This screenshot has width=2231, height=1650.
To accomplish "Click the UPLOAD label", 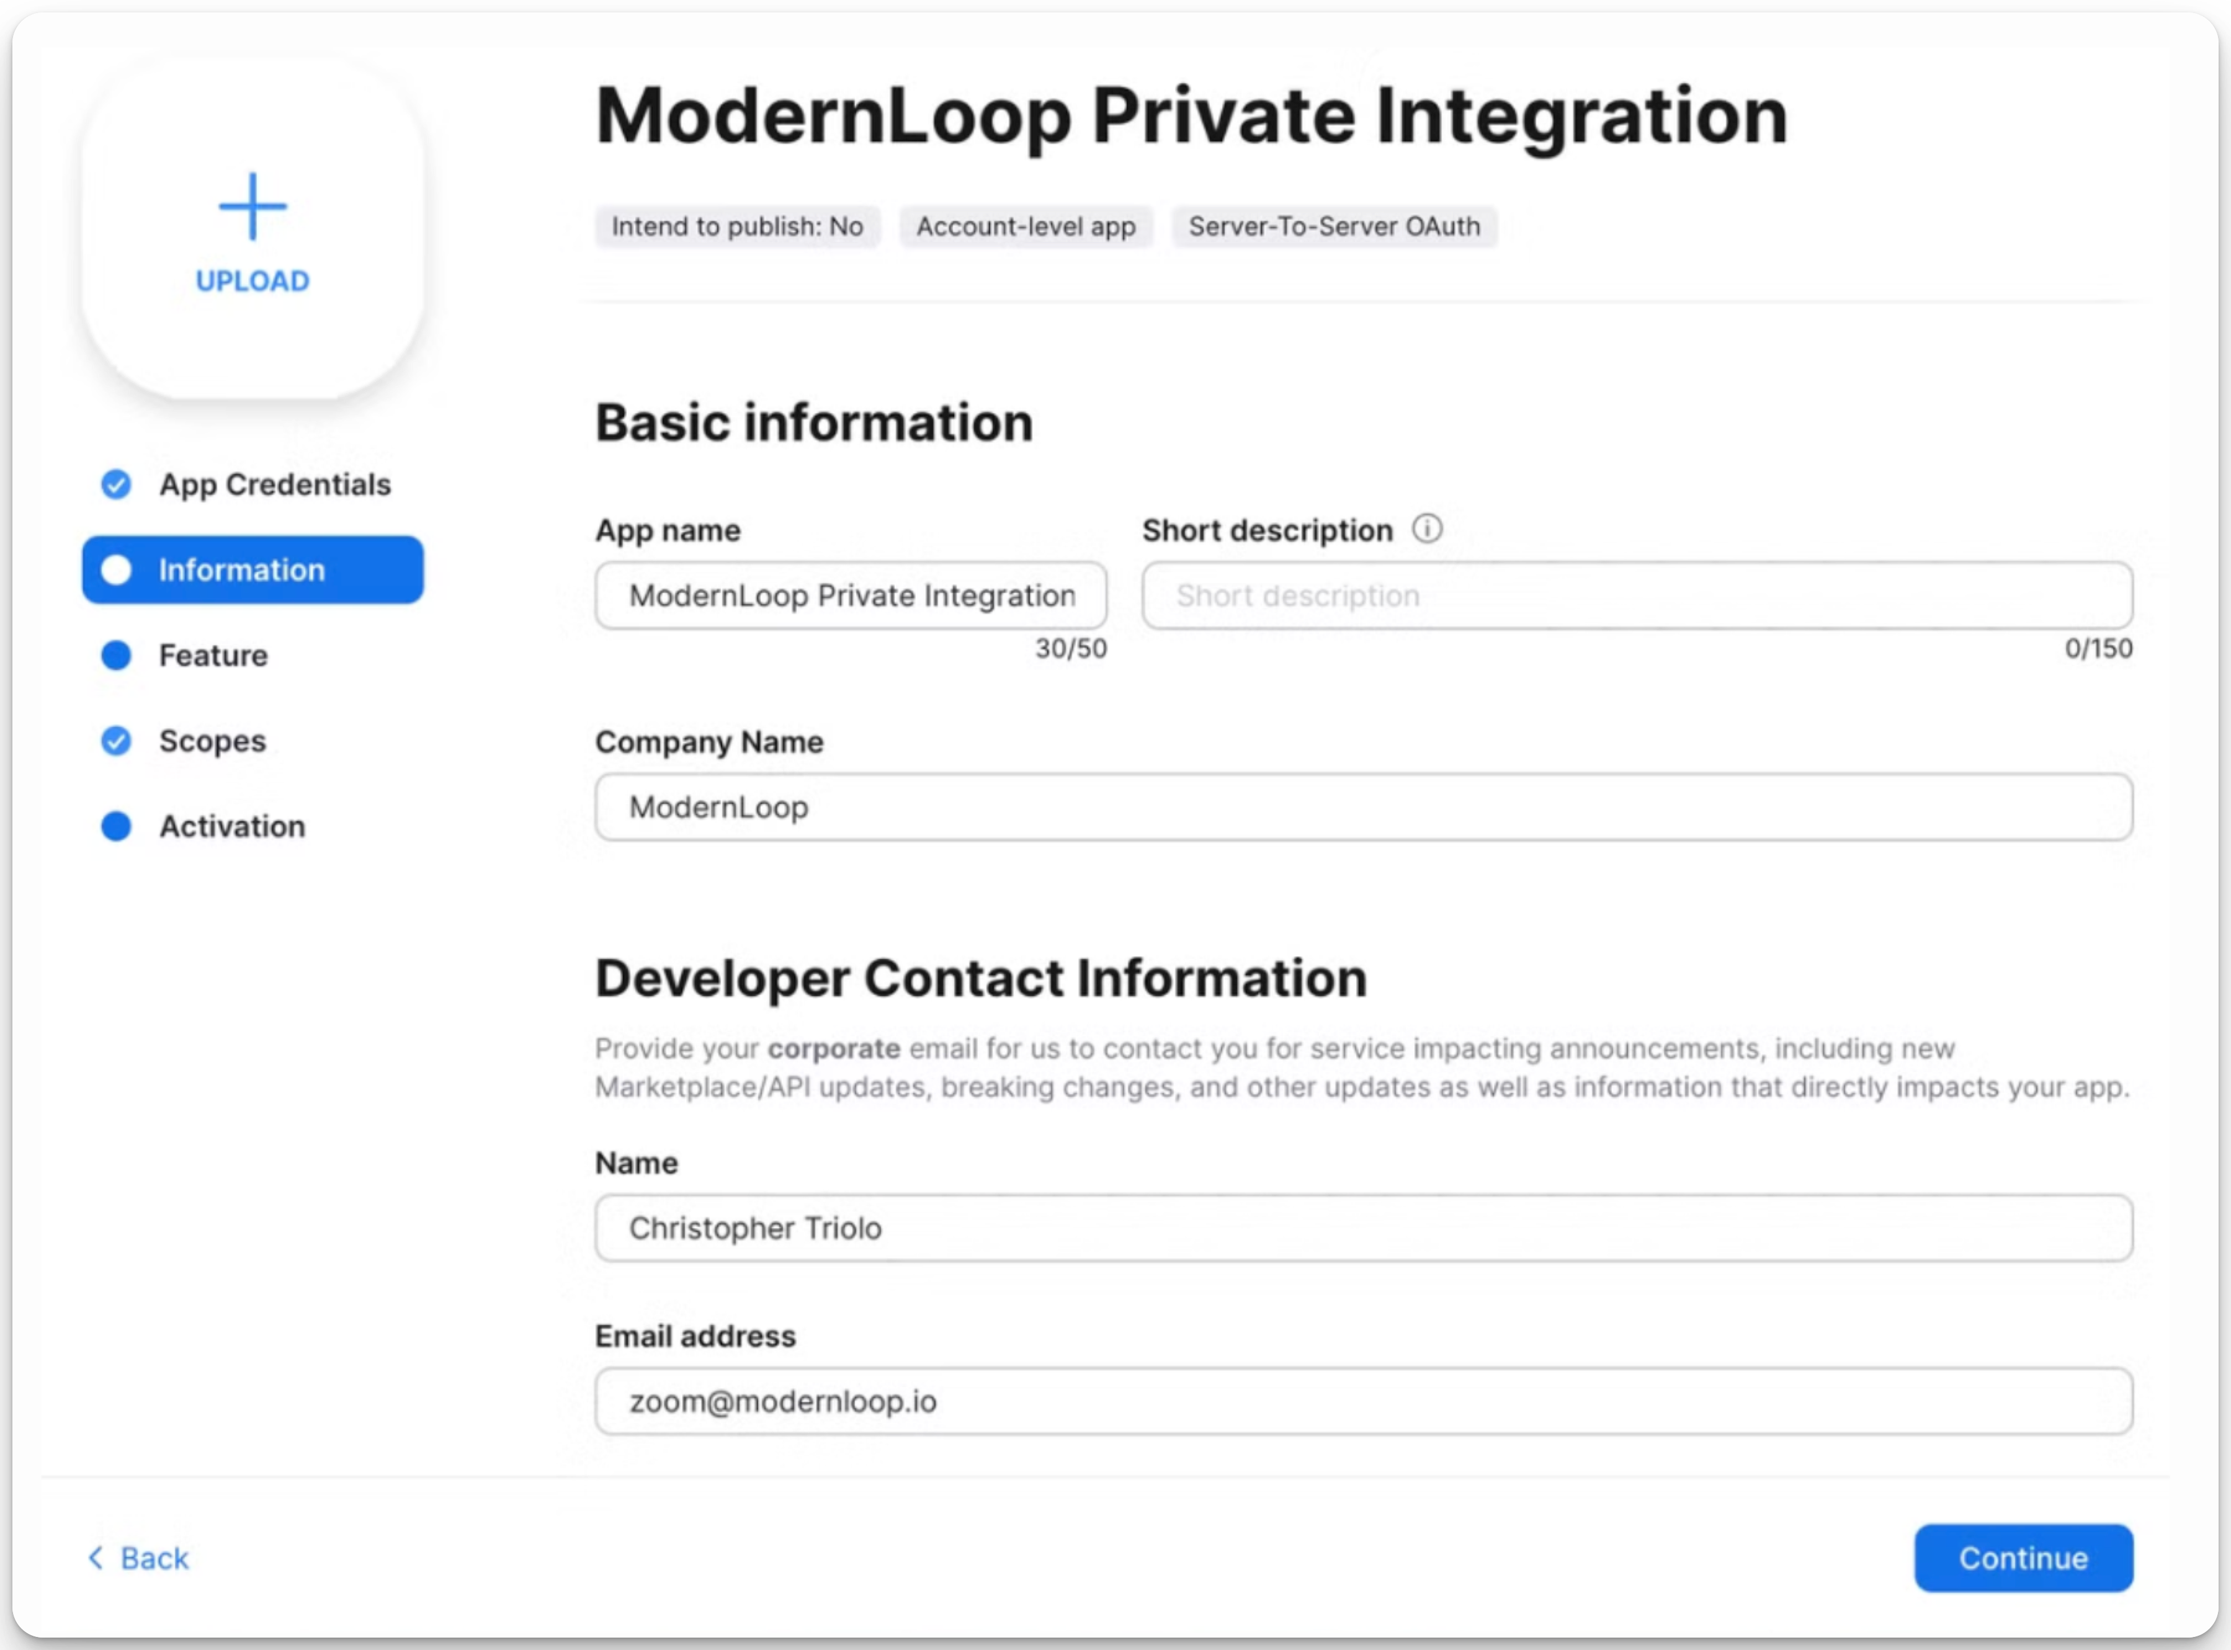I will [x=253, y=280].
